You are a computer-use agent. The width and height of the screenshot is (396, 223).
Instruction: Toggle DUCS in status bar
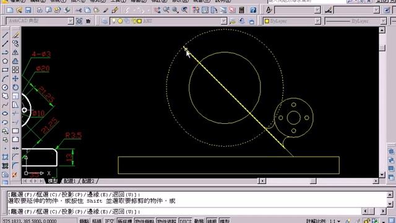186,221
